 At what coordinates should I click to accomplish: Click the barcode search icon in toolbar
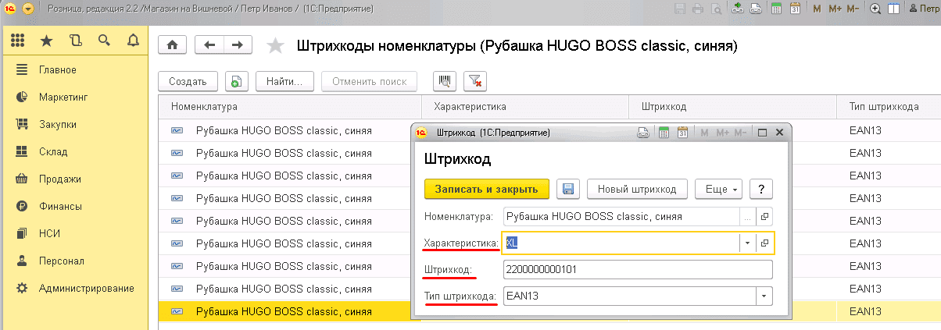(x=445, y=81)
